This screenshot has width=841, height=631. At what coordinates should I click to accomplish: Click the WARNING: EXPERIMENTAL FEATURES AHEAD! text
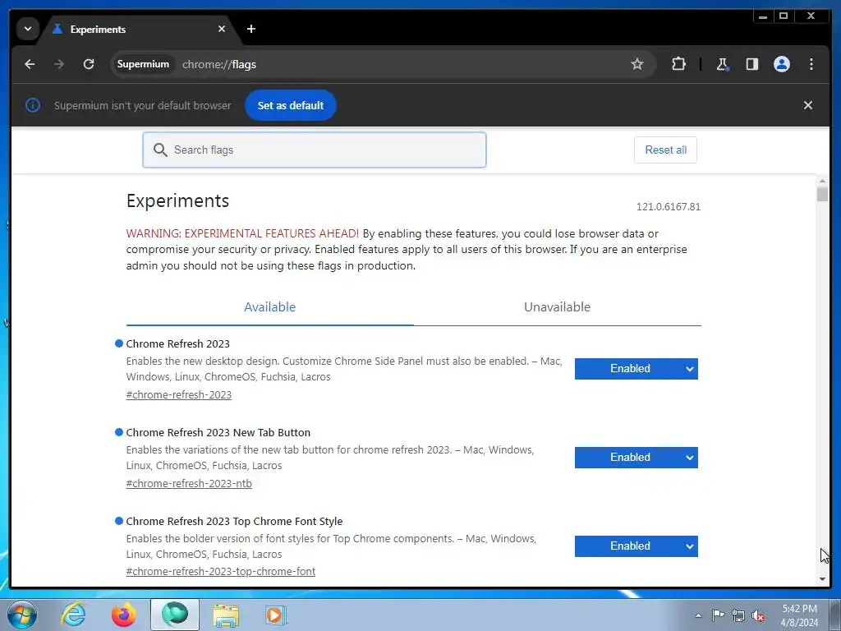242,233
